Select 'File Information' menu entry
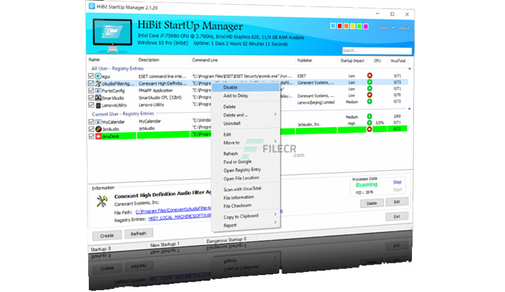The image size is (505, 292). (246, 197)
